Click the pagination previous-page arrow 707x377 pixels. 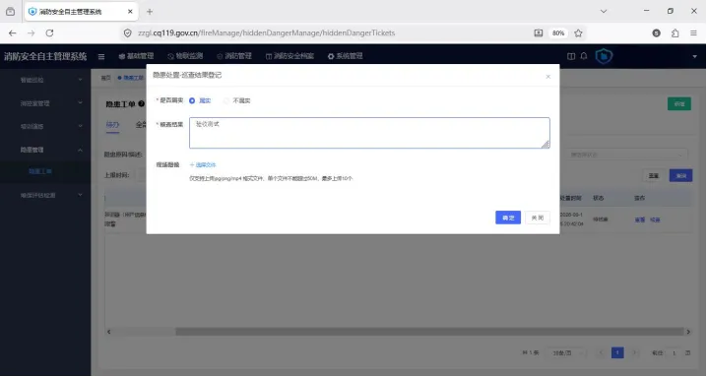pos(601,352)
